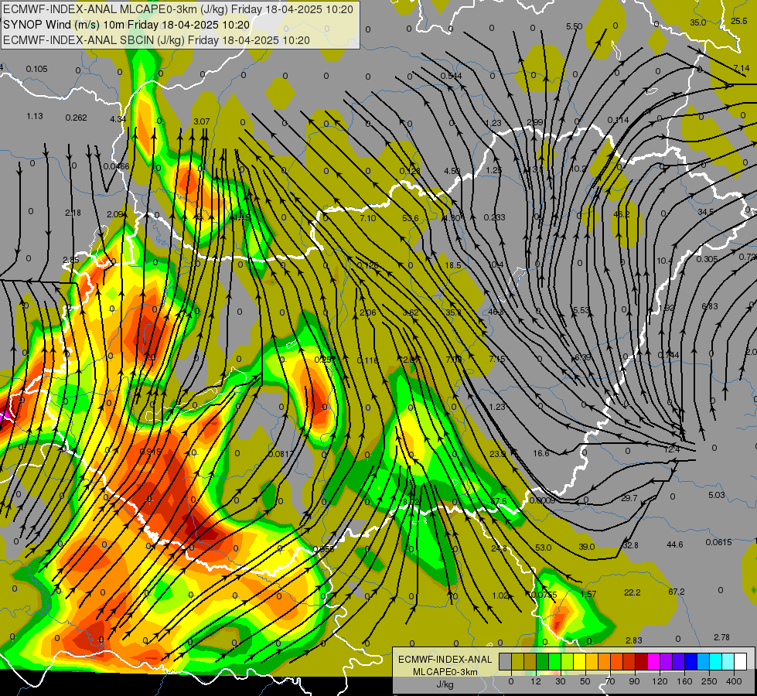Click the map value 16.6
757x696 pixels.
click(x=540, y=453)
